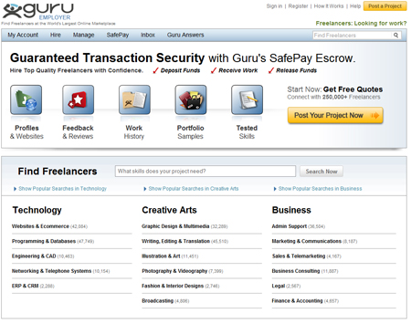
Task: Click the Receive Work text
Action: point(238,70)
